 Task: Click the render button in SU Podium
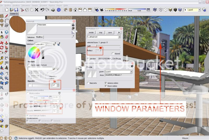[91, 33]
